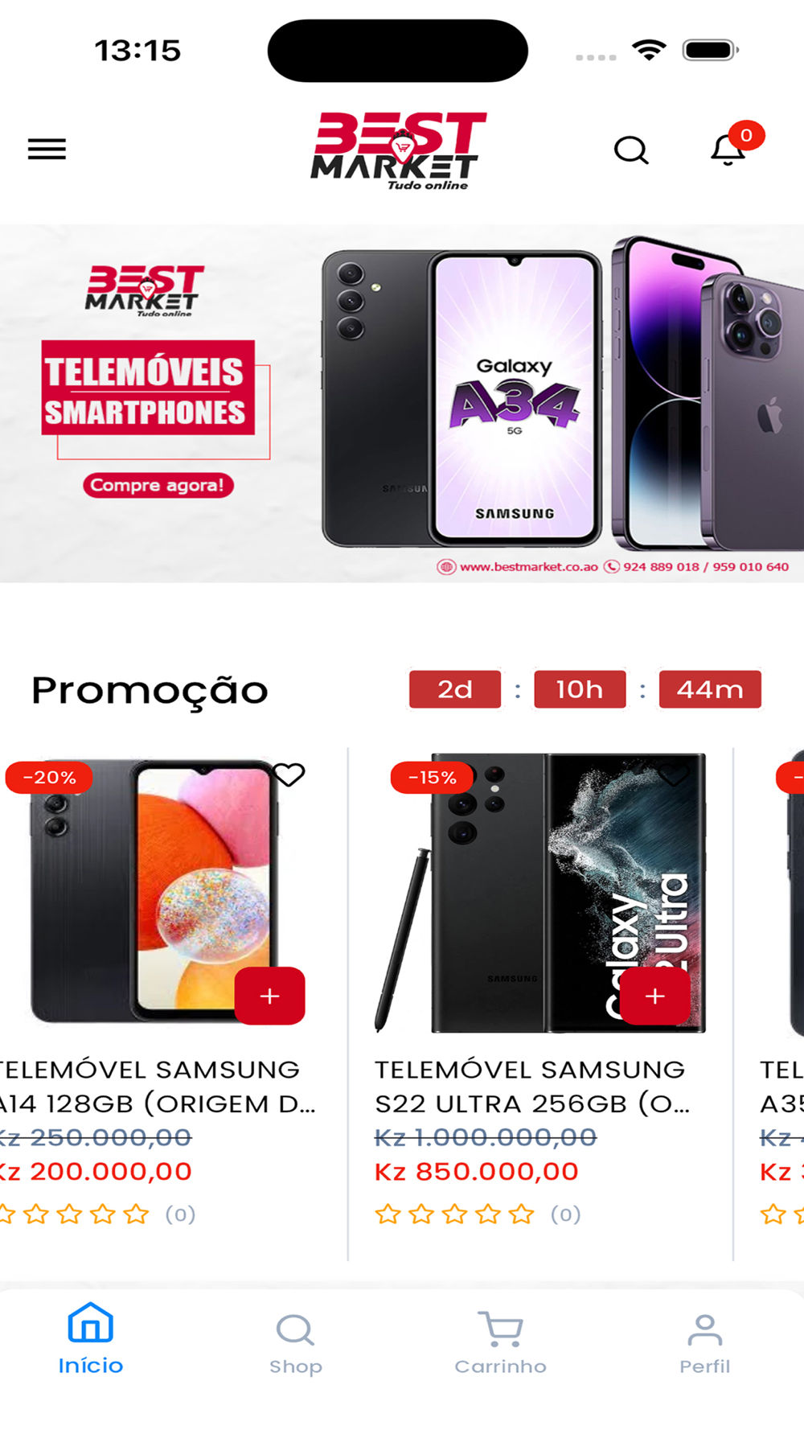804x1430 pixels.
Task: Tap the search magnifier icon in header
Action: click(631, 150)
